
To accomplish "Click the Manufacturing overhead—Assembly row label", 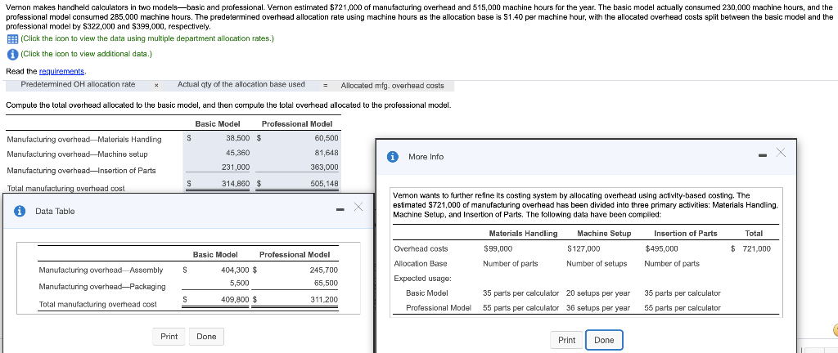I will [101, 270].
